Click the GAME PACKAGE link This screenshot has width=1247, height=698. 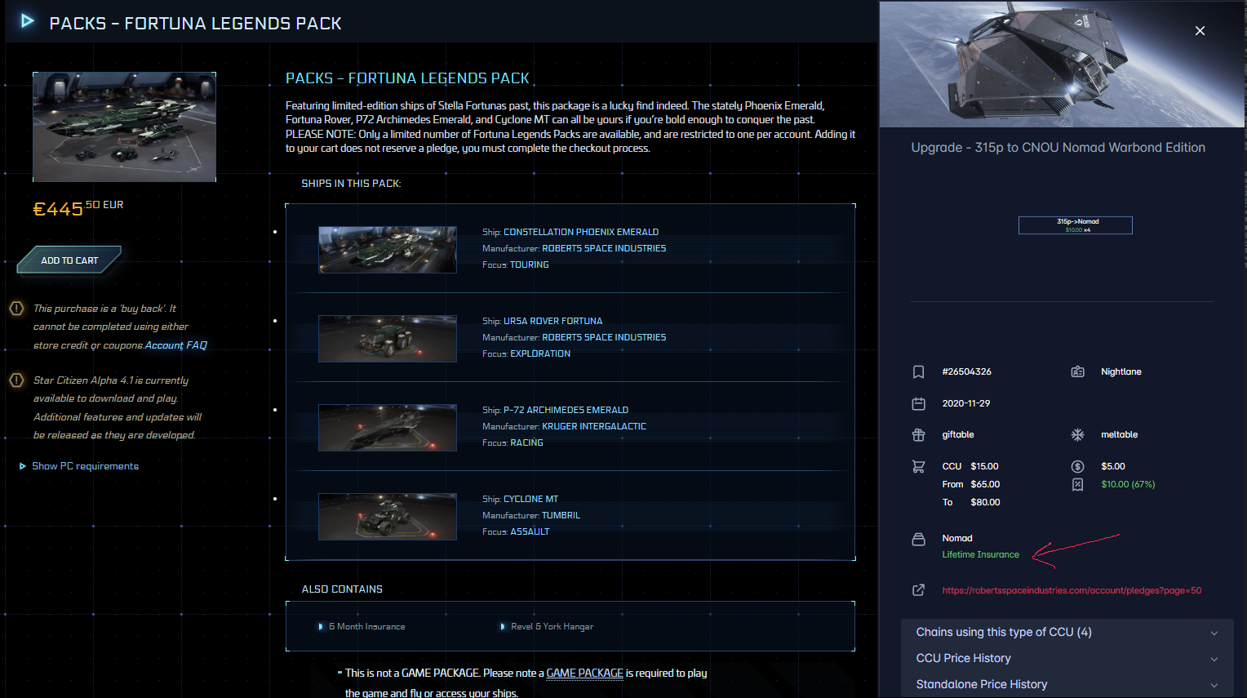(584, 674)
